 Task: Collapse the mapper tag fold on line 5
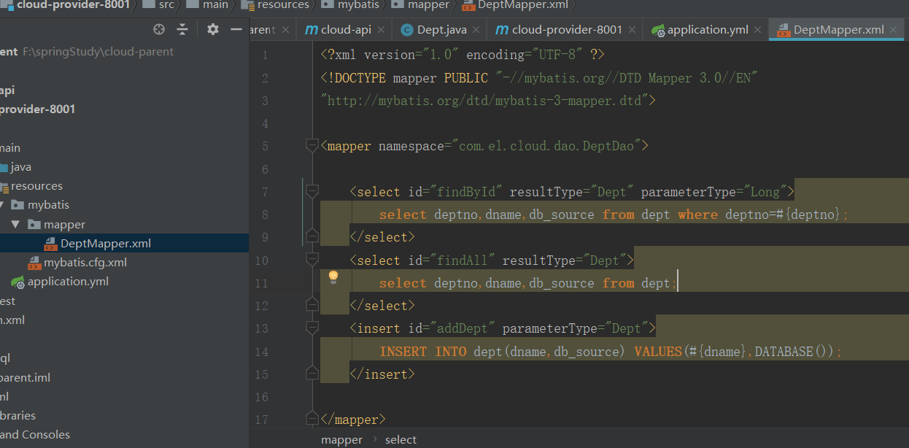[312, 146]
